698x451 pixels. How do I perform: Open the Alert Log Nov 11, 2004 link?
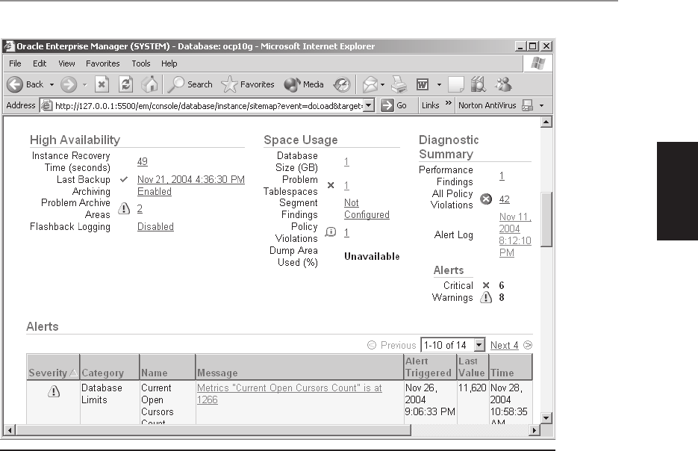[x=515, y=234]
